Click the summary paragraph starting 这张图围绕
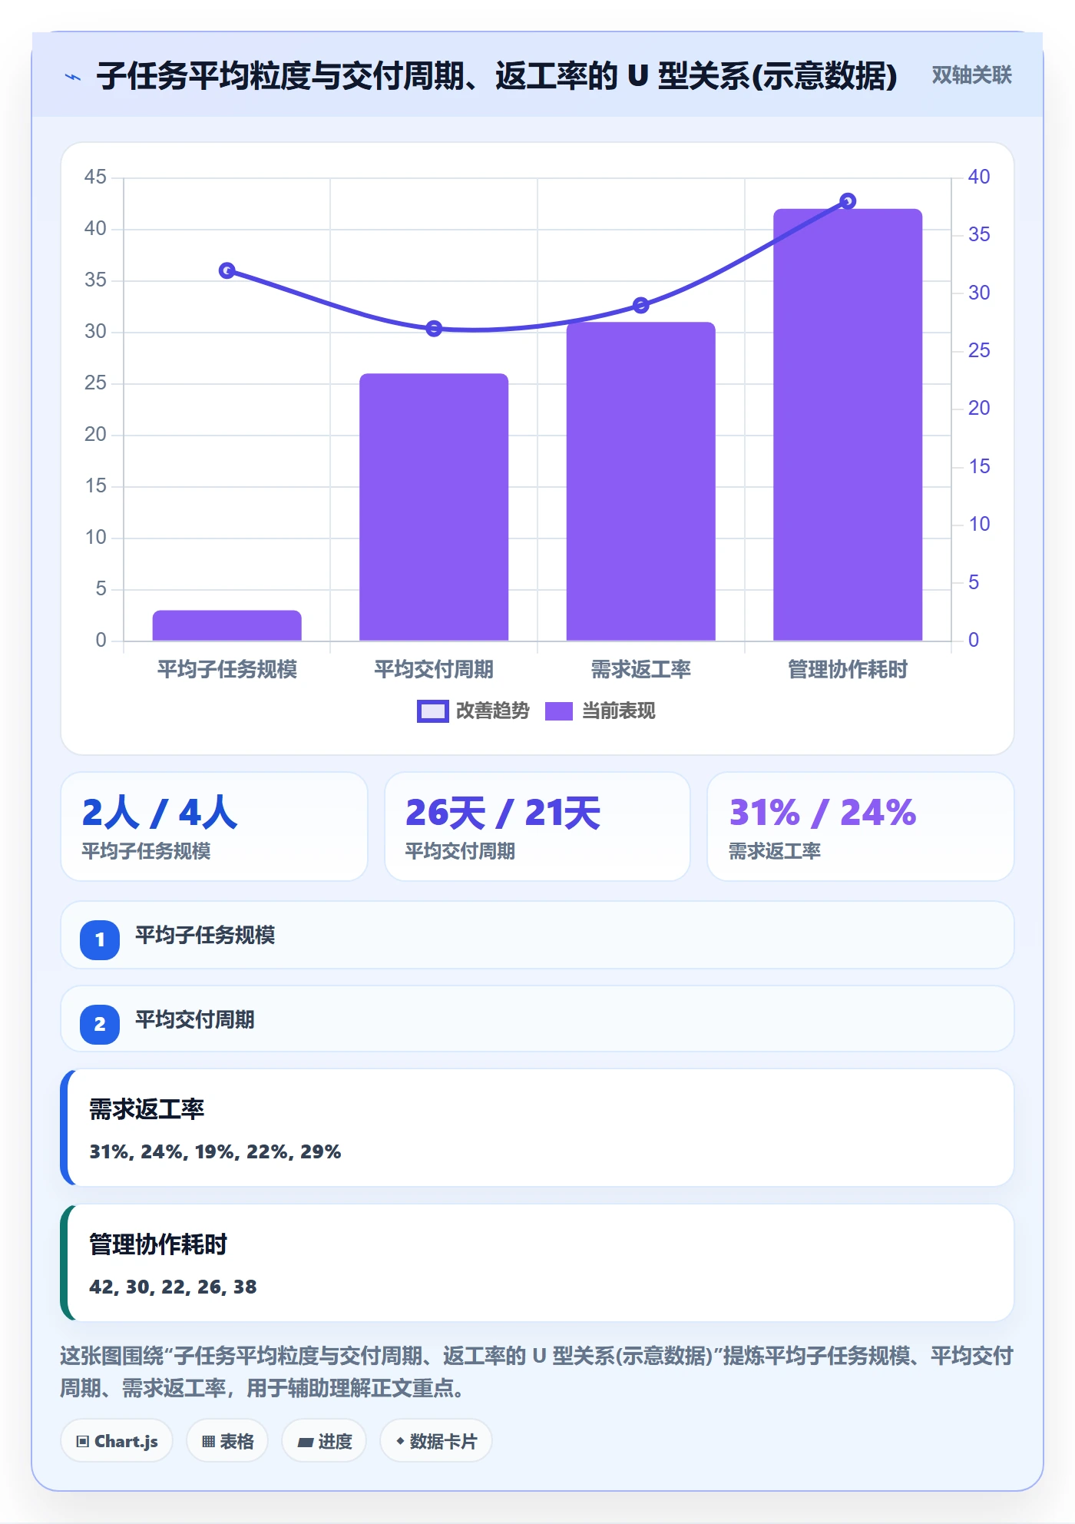Screen dimensions: 1075x1524 [x=537, y=1372]
